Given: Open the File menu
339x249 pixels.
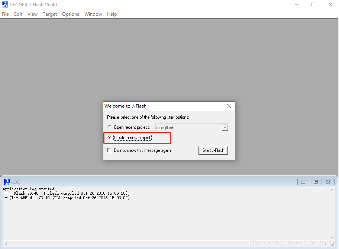Looking at the screenshot, I should (6, 14).
